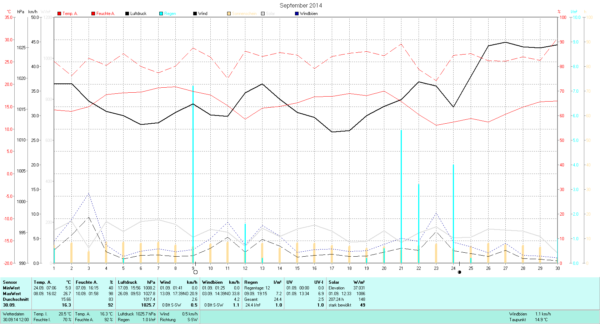Click the timestamp 30.09.14 12:00
This screenshot has height=324, width=600.
[16, 320]
